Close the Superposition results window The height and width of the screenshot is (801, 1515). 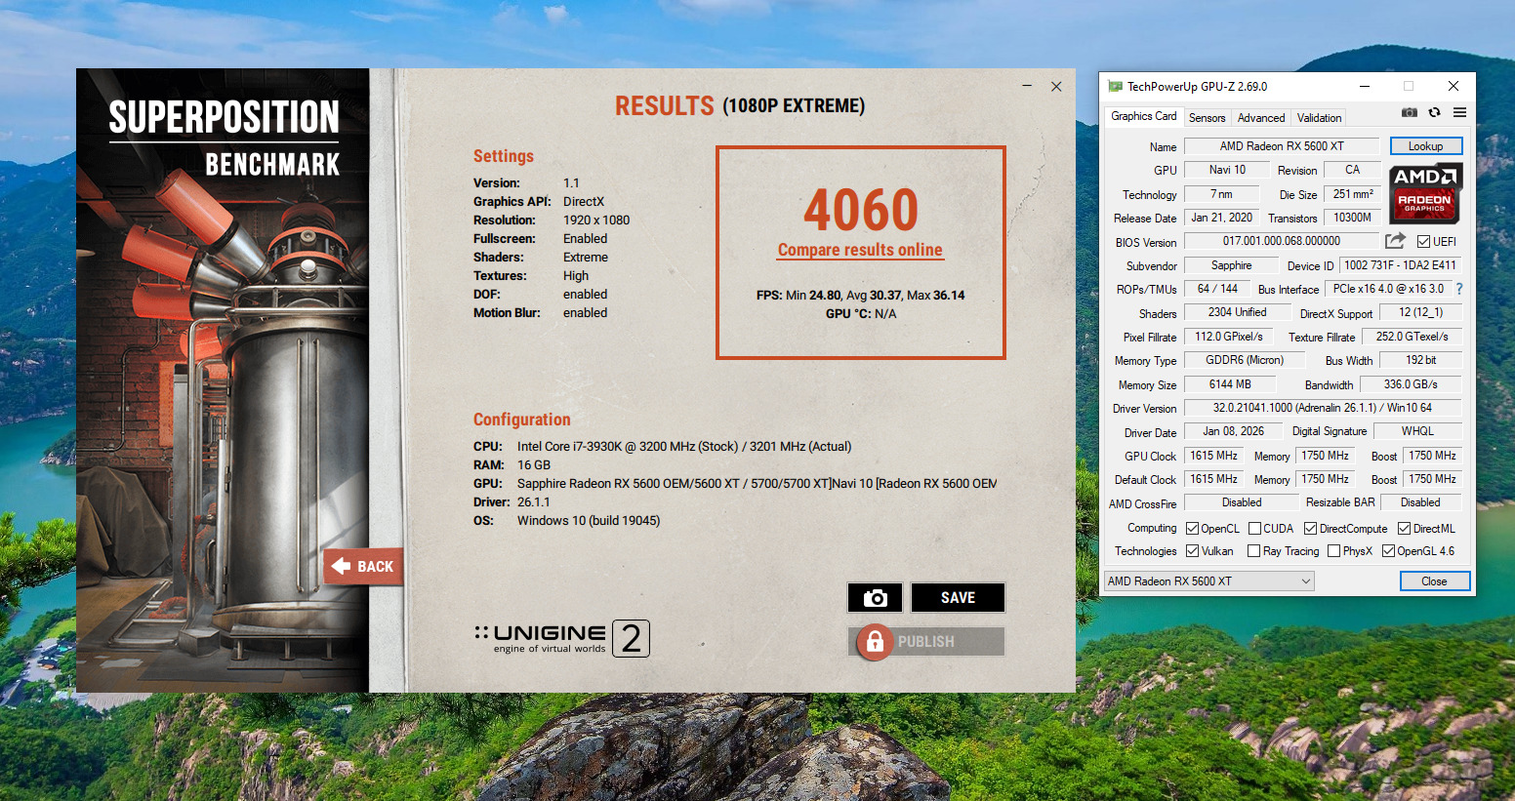(1056, 86)
